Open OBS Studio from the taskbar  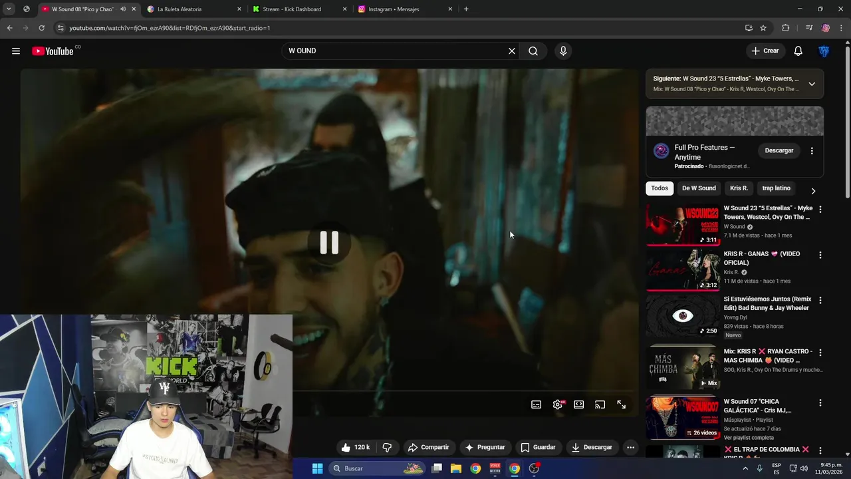point(534,468)
